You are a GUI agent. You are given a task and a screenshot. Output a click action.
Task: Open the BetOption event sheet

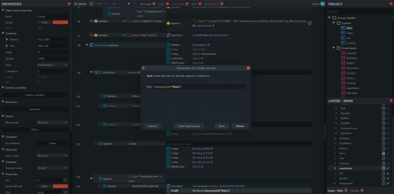352,58
